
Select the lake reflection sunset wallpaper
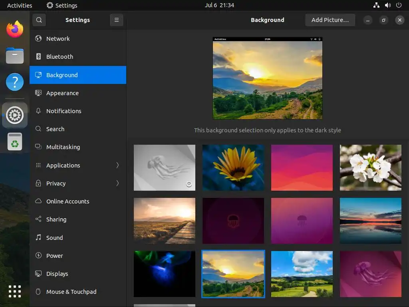(370, 221)
